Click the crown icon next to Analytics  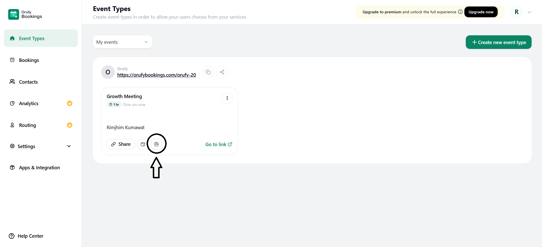pyautogui.click(x=69, y=103)
